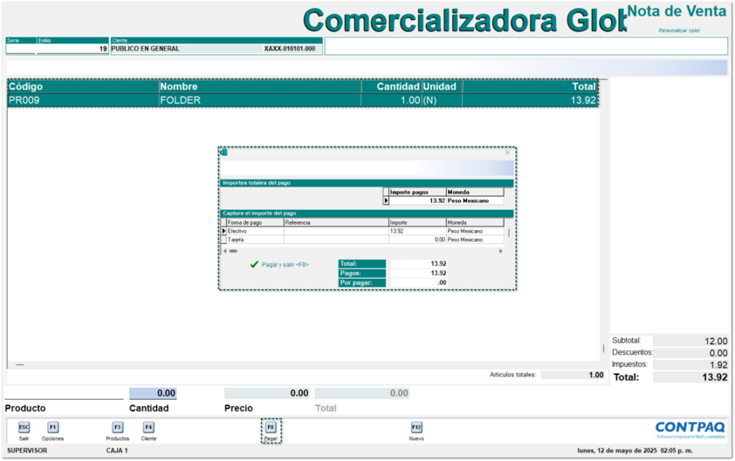The height and width of the screenshot is (461, 735).
Task: Click the Precio input field
Action: pos(267,394)
